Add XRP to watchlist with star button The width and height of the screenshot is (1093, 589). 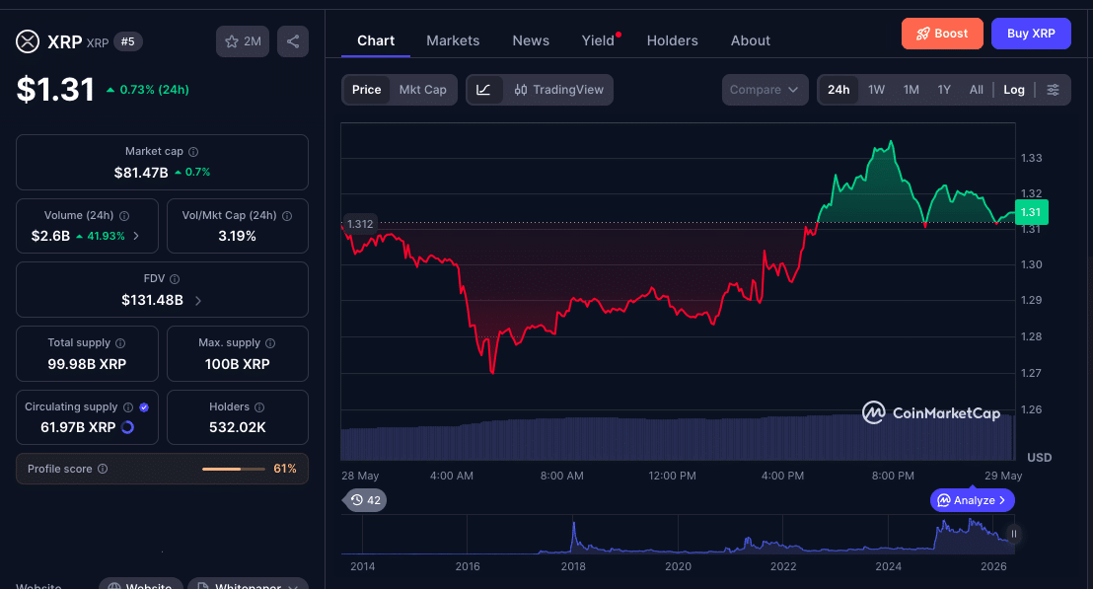pos(243,41)
